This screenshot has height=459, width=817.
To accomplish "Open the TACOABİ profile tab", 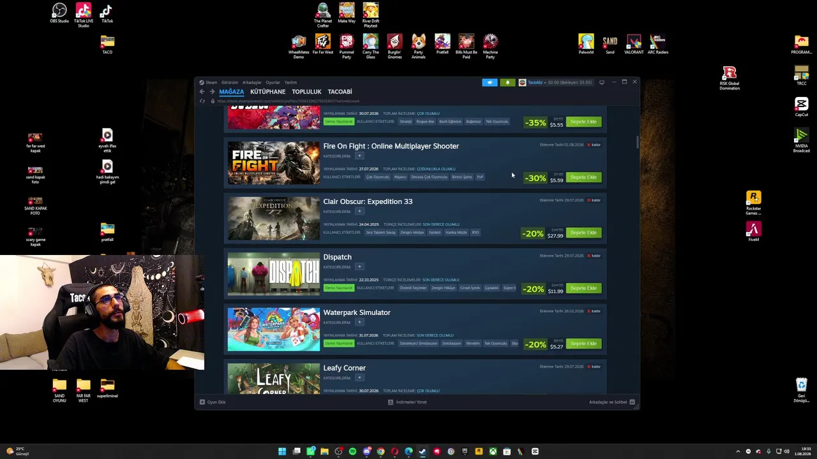I will click(340, 92).
